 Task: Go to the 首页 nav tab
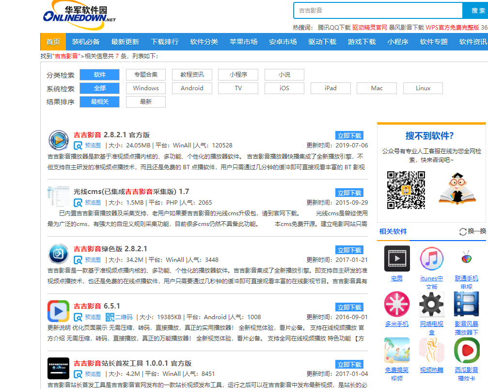[53, 42]
